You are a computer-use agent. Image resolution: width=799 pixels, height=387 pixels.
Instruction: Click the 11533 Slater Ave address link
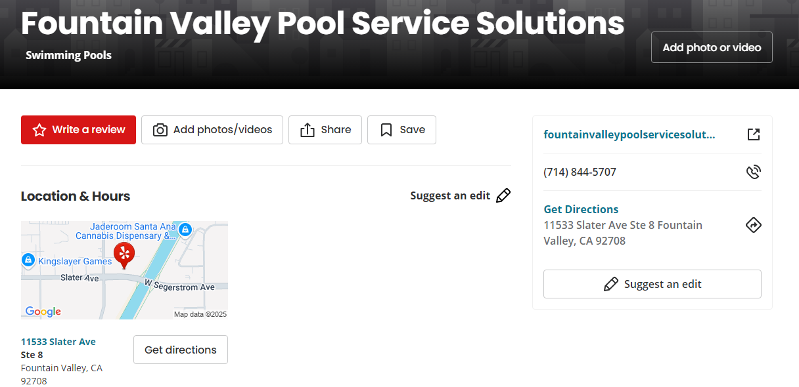click(x=58, y=342)
